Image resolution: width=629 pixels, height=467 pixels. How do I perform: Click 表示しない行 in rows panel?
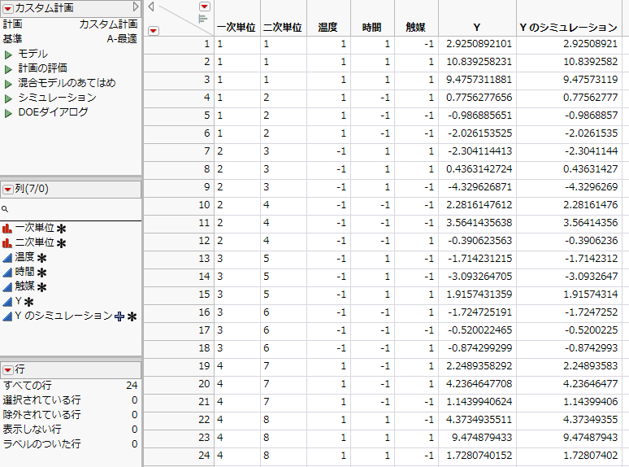coord(32,430)
